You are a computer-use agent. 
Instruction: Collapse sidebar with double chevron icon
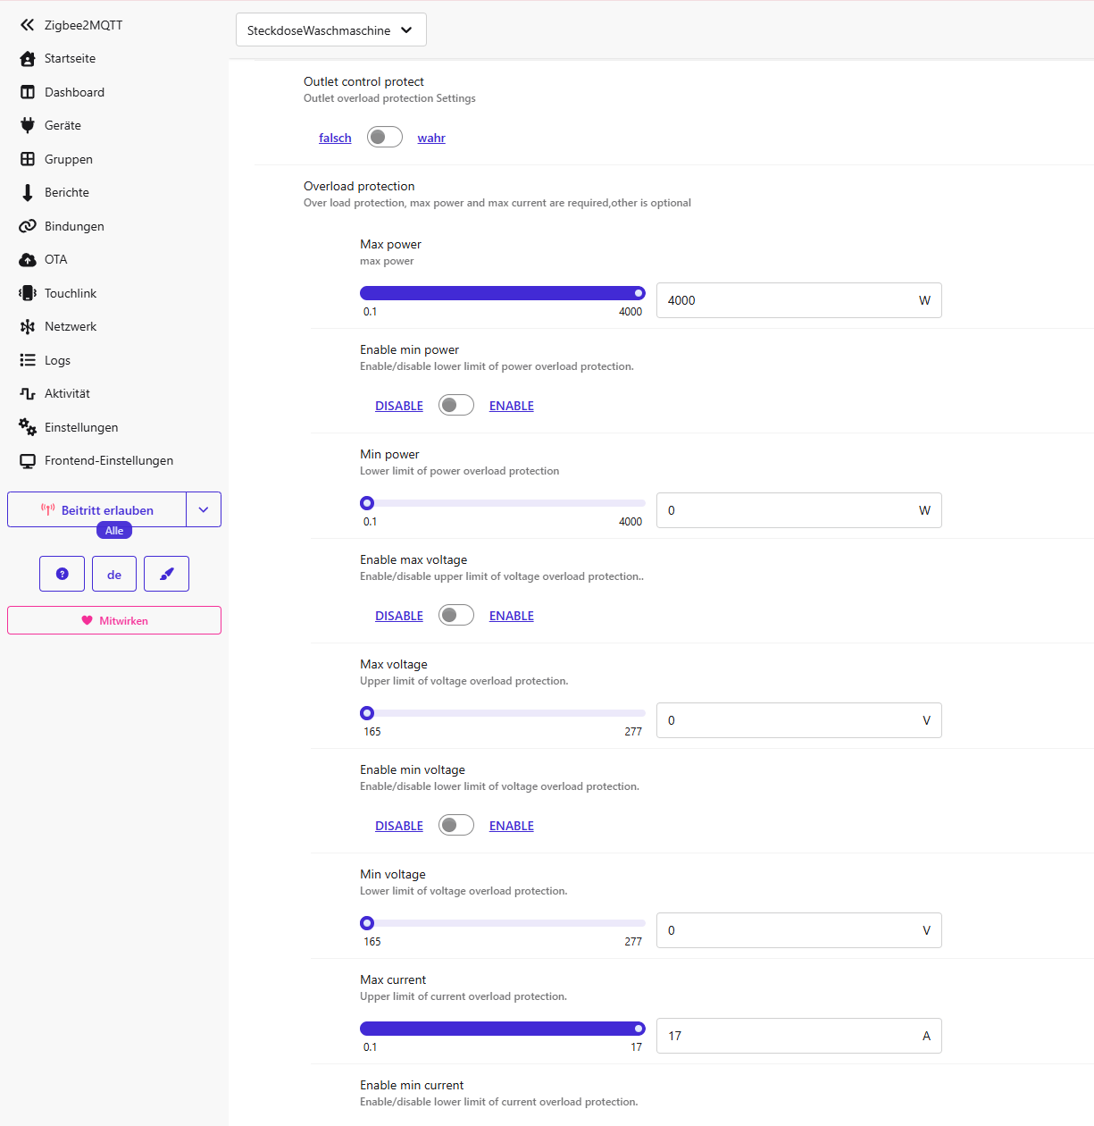point(28,25)
